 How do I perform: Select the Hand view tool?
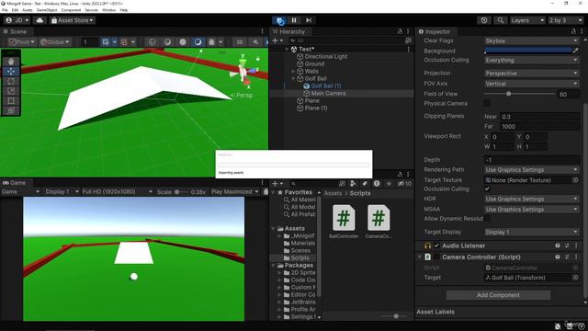11,62
